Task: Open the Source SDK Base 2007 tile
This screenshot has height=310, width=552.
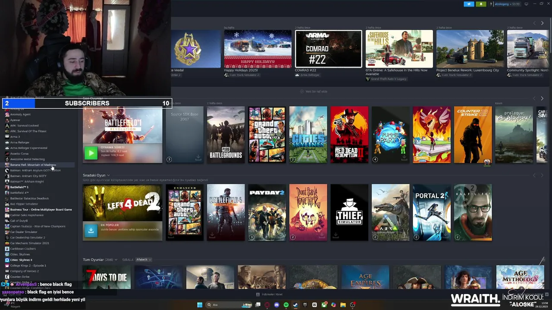Action: tap(185, 135)
